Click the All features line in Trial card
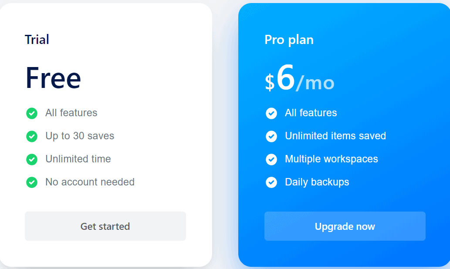Viewport: 450px width, 269px height. [x=71, y=113]
